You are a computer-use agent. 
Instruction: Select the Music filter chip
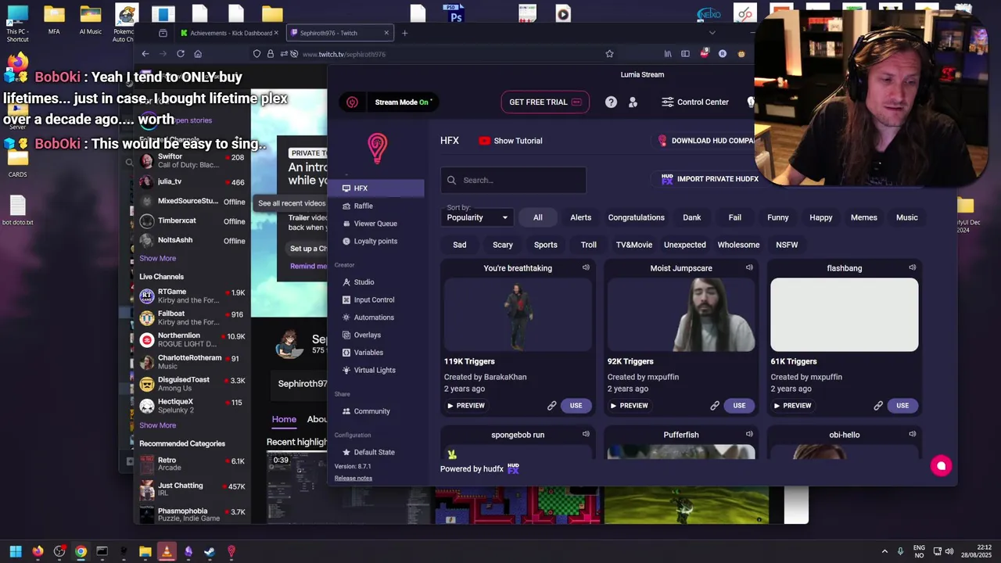coord(907,217)
